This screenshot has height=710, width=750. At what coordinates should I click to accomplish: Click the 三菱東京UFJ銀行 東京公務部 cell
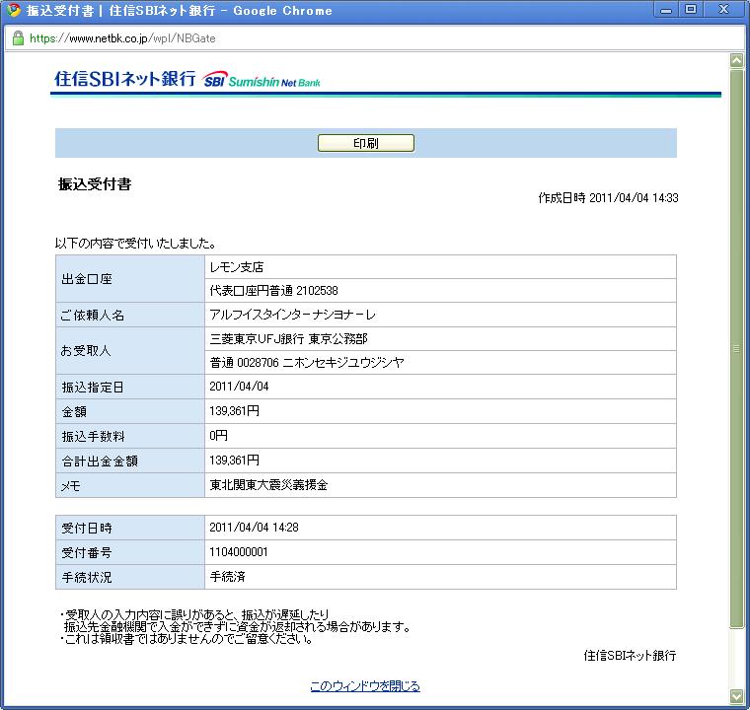pyautogui.click(x=440, y=339)
